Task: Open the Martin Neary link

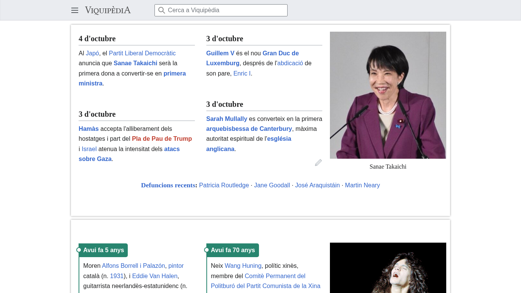Action: tap(362, 185)
